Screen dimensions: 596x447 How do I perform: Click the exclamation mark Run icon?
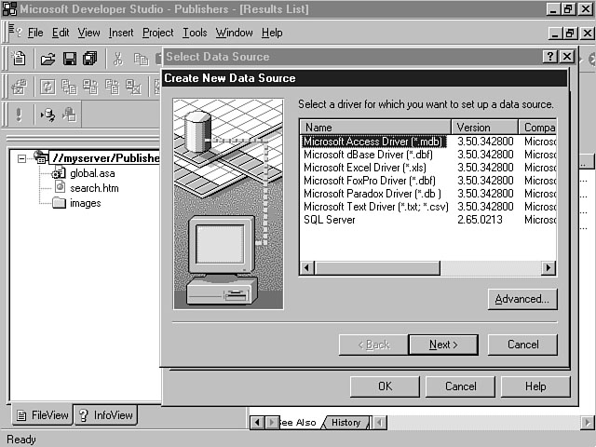[x=19, y=115]
